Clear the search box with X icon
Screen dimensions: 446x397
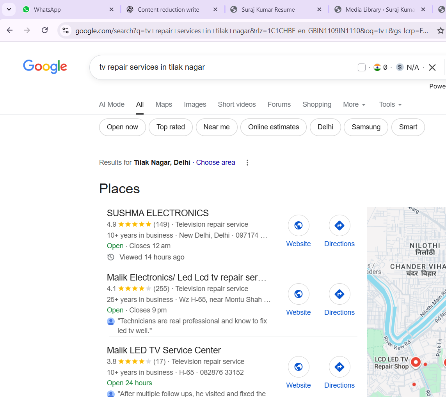(x=432, y=67)
